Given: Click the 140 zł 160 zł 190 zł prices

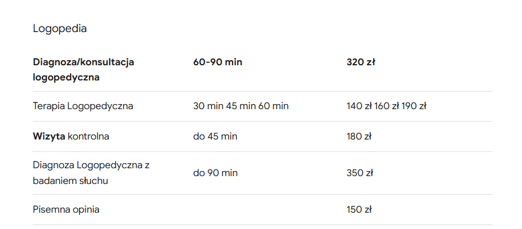Looking at the screenshot, I should click(x=387, y=106).
